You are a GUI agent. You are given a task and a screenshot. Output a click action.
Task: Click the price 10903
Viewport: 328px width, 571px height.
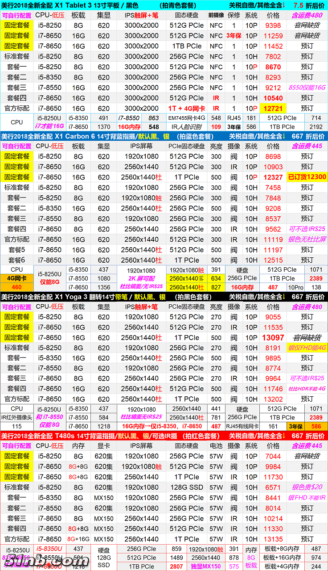coord(273,167)
